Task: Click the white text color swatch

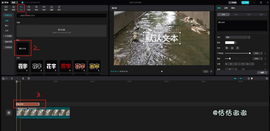Action: point(230,42)
